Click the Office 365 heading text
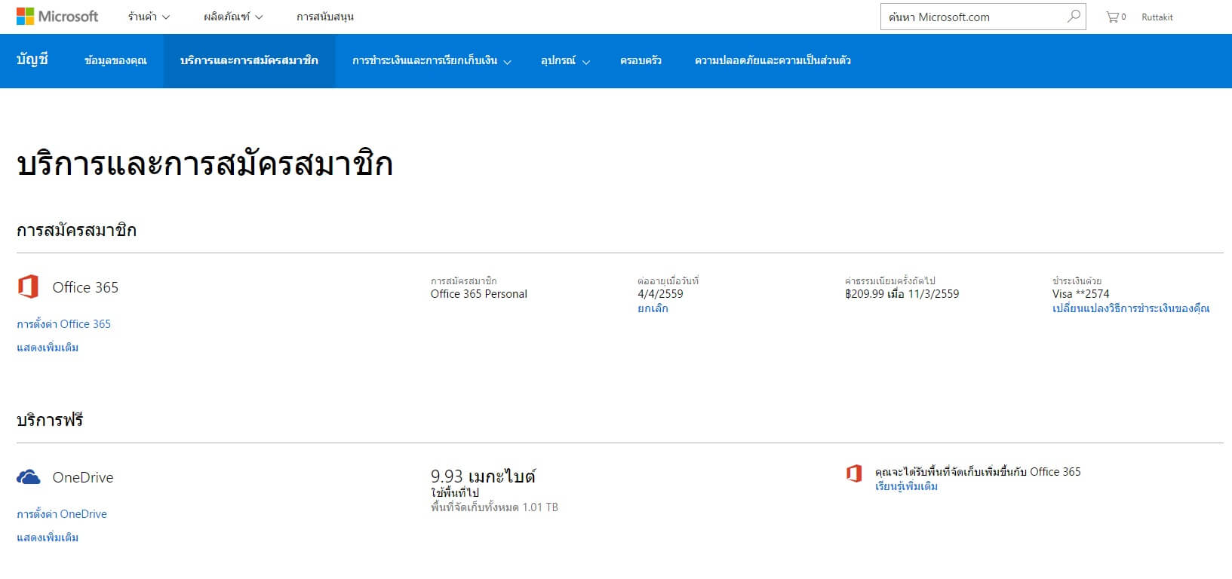 click(85, 287)
